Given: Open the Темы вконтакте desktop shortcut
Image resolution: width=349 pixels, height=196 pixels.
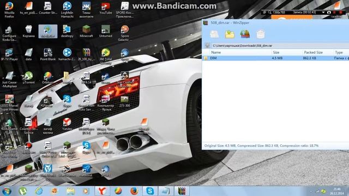Looking at the screenshot, I should [x=86, y=10].
